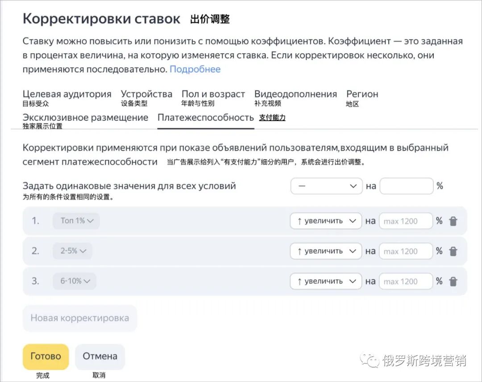482x382 pixels.
Task: Click trash icon for the 6-10% row
Action: click(453, 281)
